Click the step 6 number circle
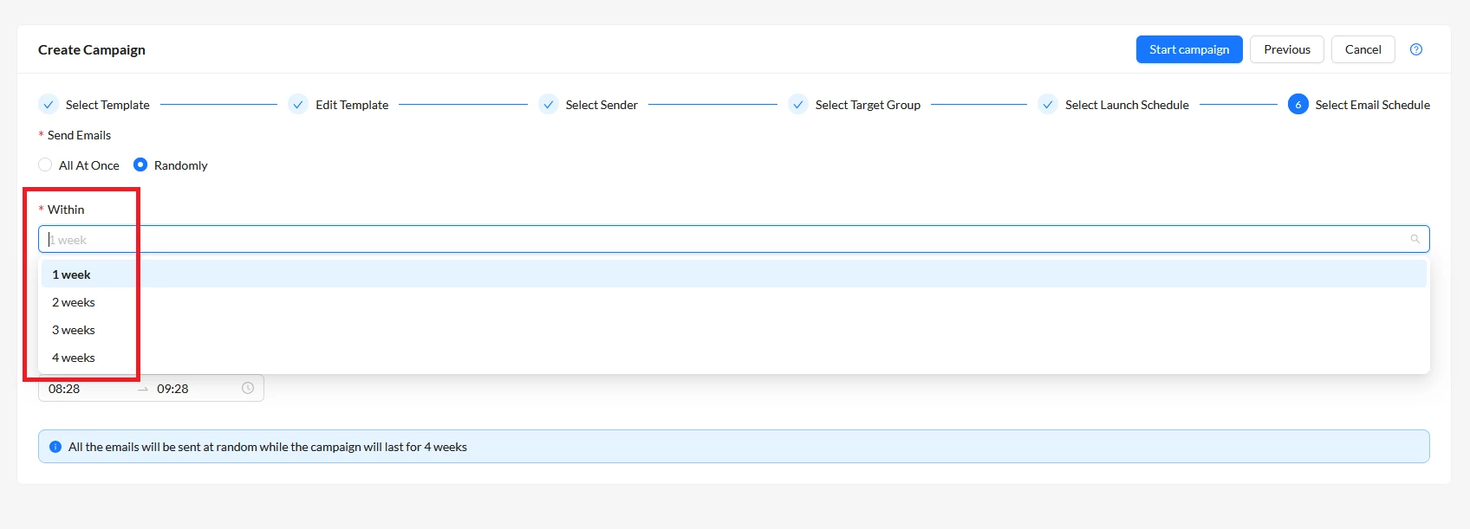This screenshot has height=529, width=1470. (1298, 105)
